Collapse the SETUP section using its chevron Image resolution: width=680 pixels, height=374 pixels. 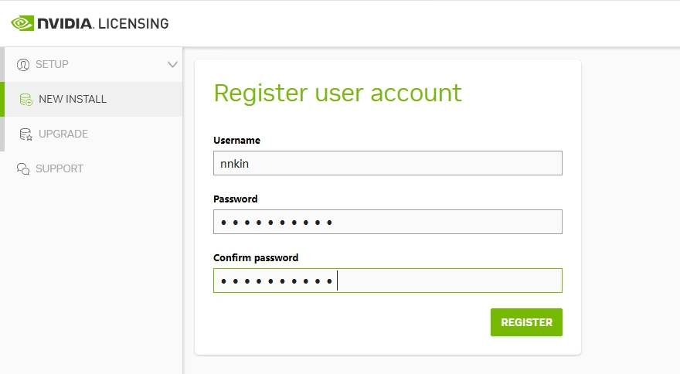pyautogui.click(x=172, y=64)
